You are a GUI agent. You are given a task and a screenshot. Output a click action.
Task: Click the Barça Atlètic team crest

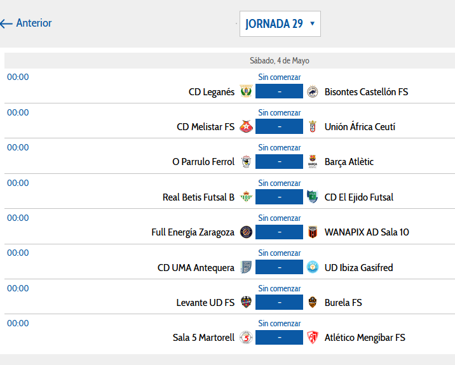tap(313, 162)
